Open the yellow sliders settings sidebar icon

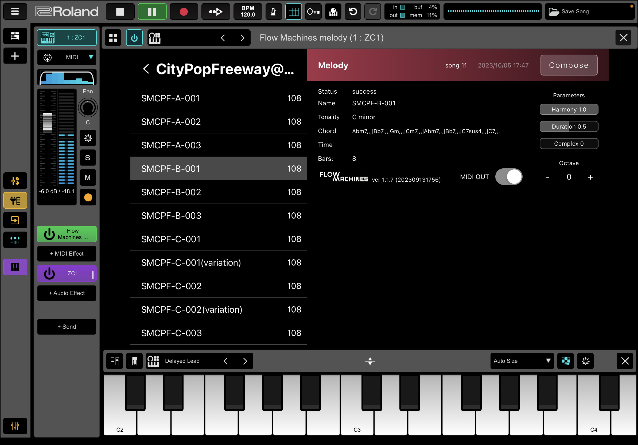click(x=15, y=181)
